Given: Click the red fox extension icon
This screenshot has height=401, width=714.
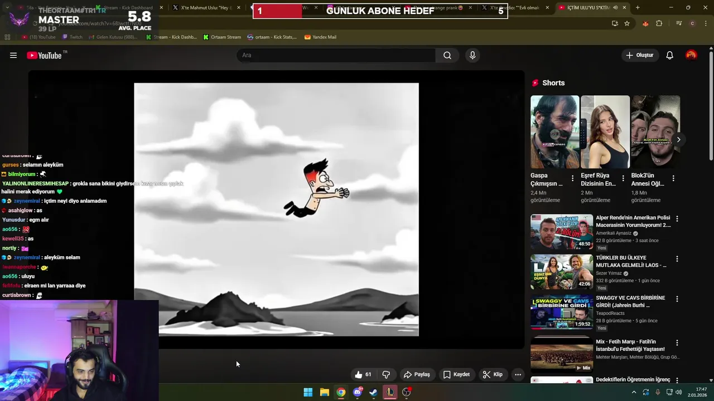Looking at the screenshot, I should (645, 23).
